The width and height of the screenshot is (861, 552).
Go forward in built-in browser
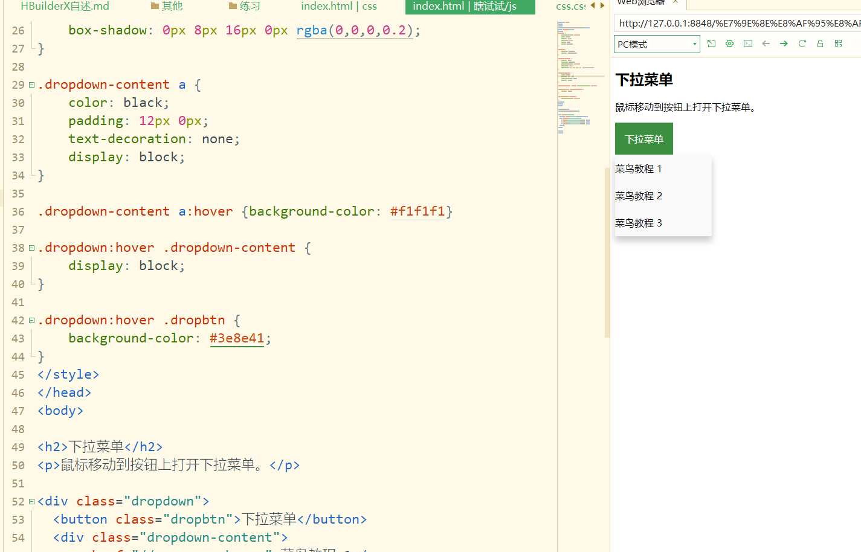(x=784, y=43)
